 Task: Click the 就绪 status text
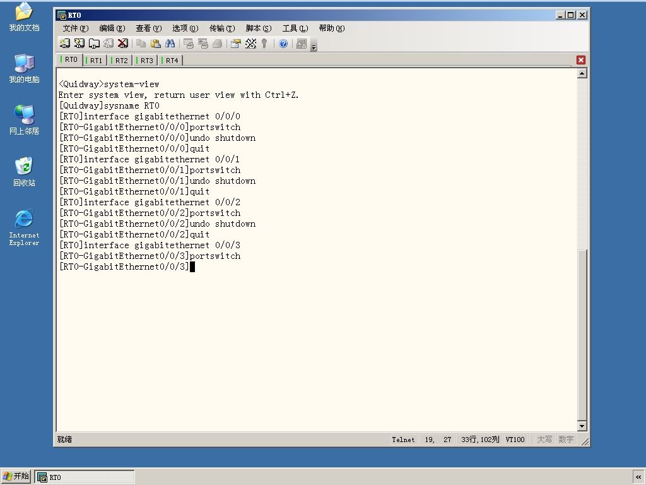65,440
